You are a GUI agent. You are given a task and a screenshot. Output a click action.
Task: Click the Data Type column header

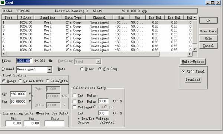coord(73,17)
